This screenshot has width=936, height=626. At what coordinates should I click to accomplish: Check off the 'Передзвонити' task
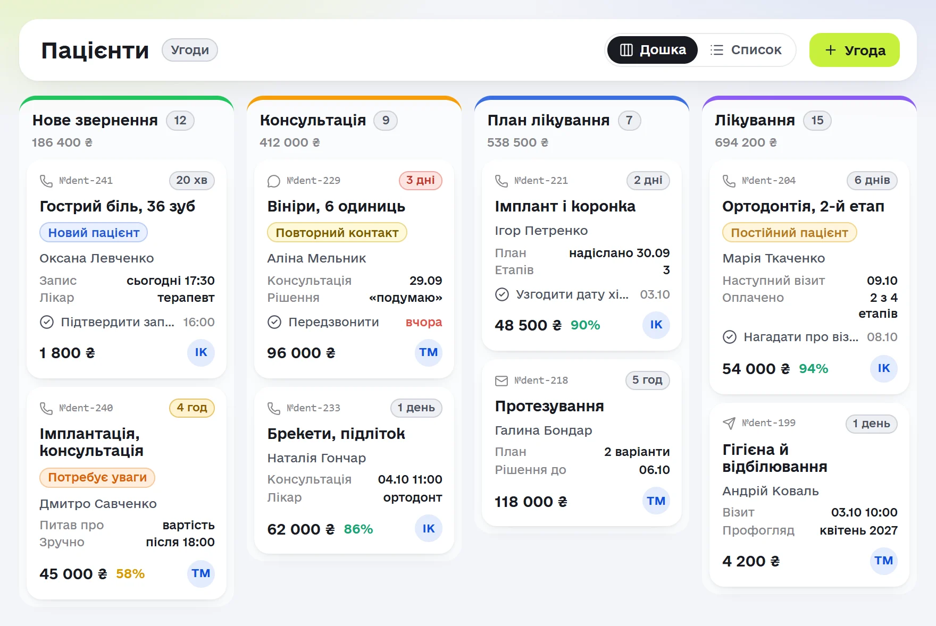[274, 322]
